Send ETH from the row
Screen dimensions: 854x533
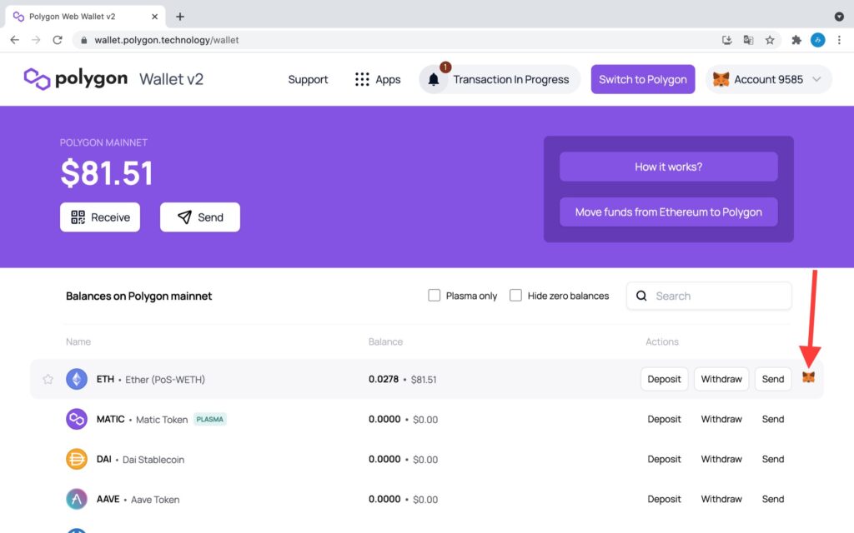tap(773, 379)
